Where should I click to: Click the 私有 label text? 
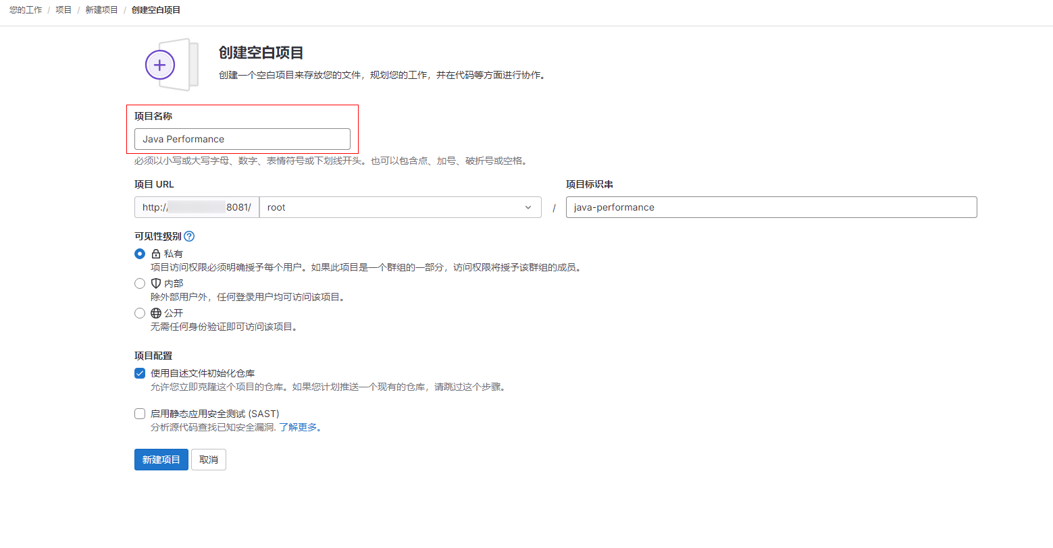pos(174,254)
